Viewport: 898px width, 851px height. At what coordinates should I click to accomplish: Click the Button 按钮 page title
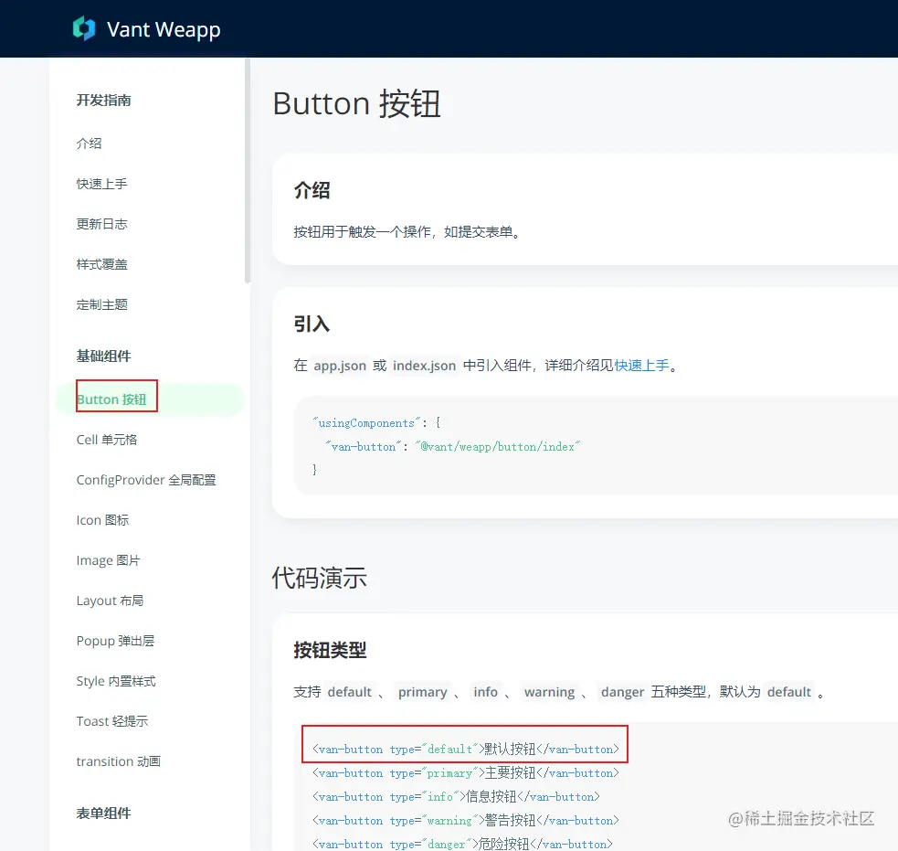coord(357,103)
